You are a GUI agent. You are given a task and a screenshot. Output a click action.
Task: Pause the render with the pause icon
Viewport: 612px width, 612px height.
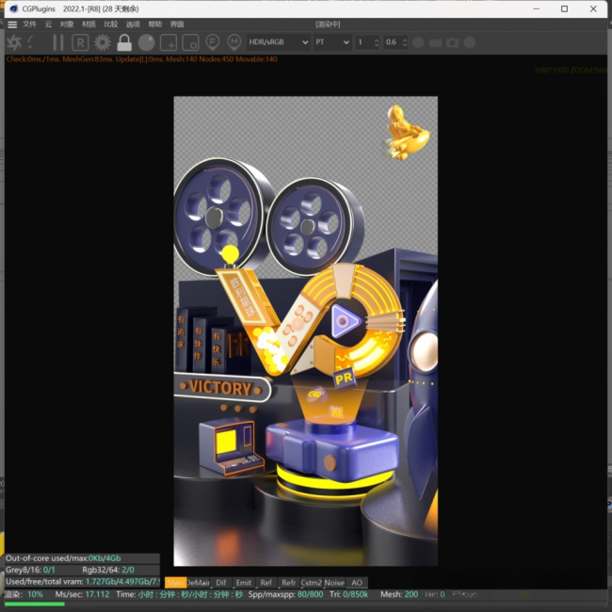click(58, 42)
